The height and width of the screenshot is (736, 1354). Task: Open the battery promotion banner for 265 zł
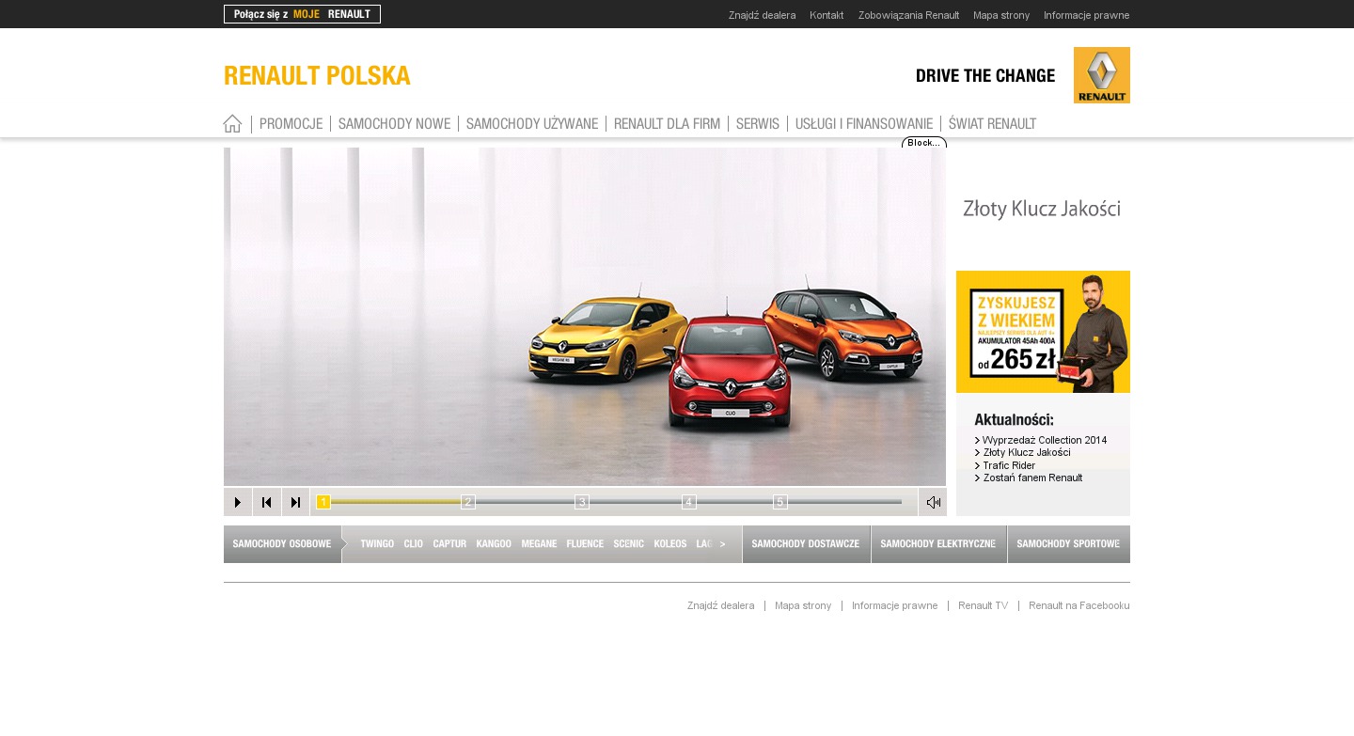[x=1043, y=332]
